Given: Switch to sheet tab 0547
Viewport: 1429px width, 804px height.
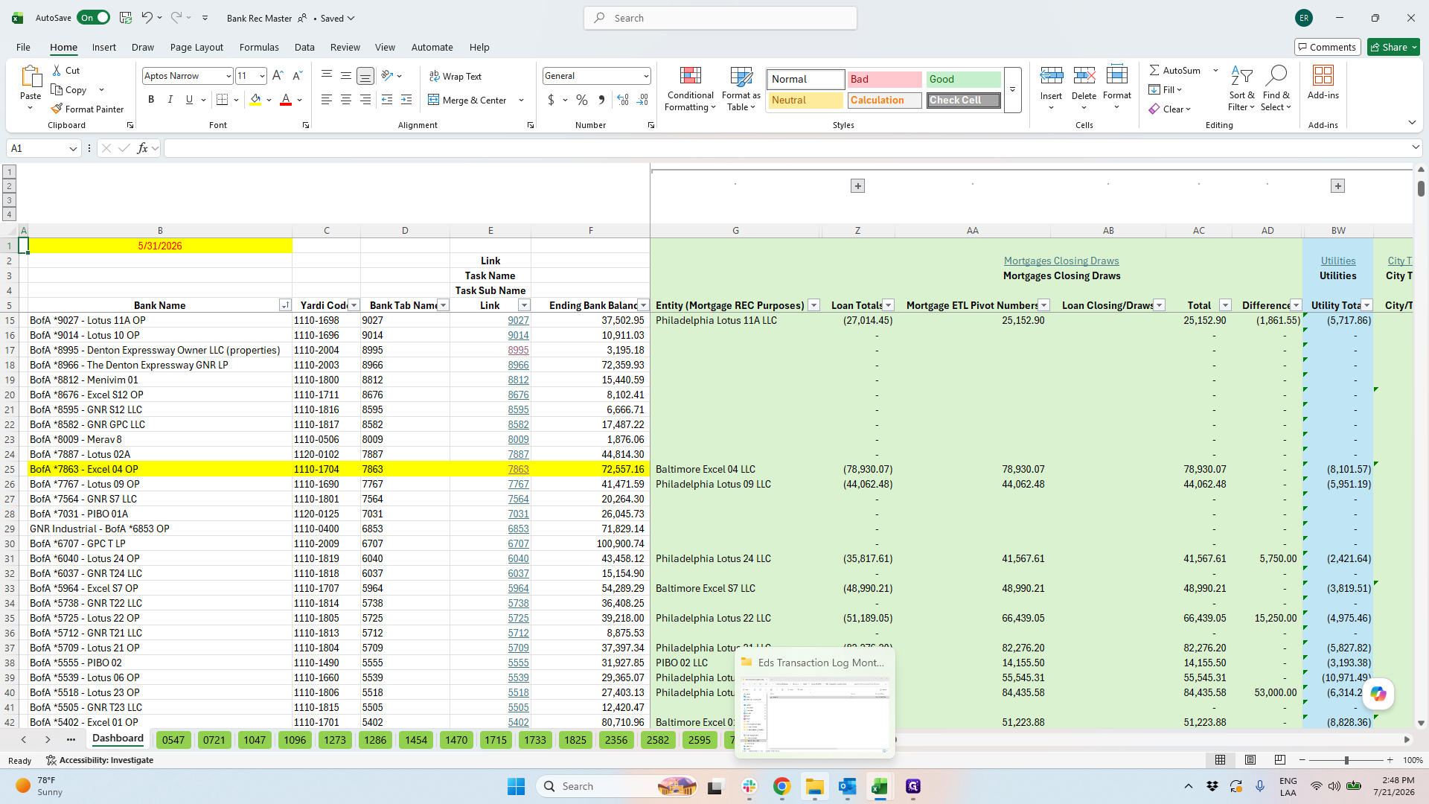Looking at the screenshot, I should (173, 739).
